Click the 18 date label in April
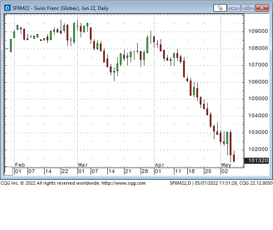Viewport: 273px width, 230px height. 191,171
